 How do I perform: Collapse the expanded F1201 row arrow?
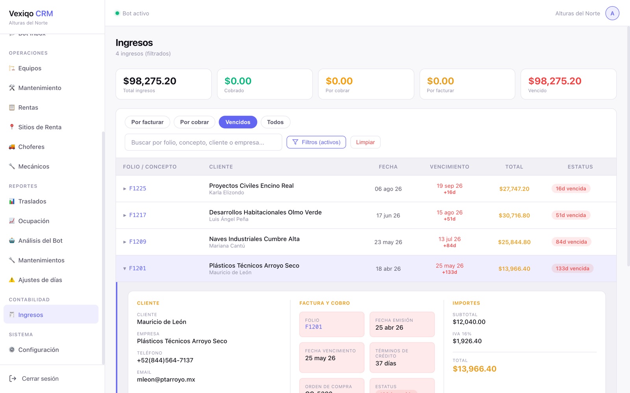(x=125, y=269)
